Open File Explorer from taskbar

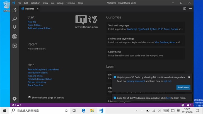click(92, 111)
